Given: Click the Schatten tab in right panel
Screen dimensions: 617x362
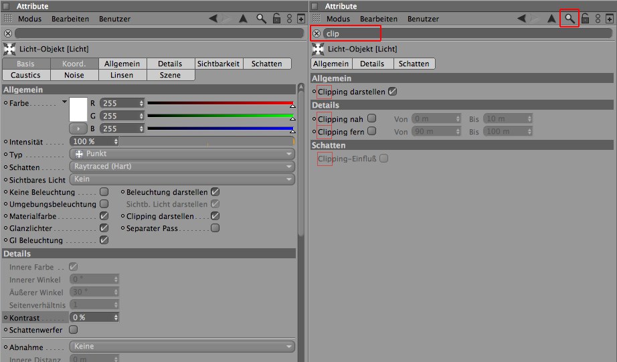Looking at the screenshot, I should [x=414, y=64].
